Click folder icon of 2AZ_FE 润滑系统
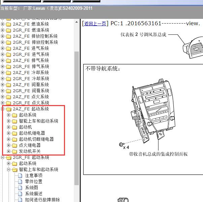The height and width of the screenshot is (202, 203). click(x=8, y=85)
